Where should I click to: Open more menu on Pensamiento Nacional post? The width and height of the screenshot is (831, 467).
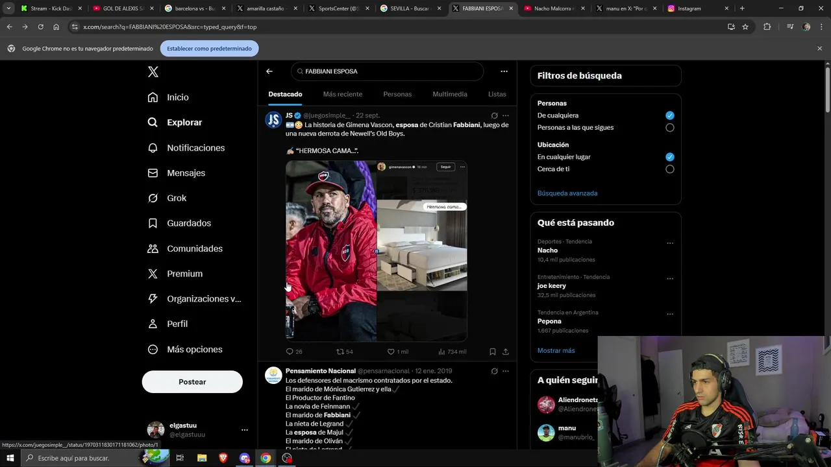[x=506, y=371]
